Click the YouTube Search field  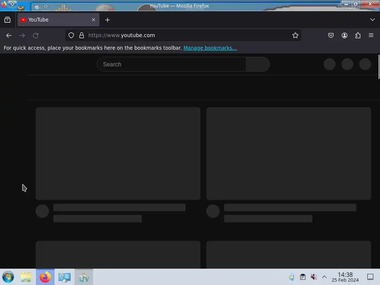pos(171,64)
